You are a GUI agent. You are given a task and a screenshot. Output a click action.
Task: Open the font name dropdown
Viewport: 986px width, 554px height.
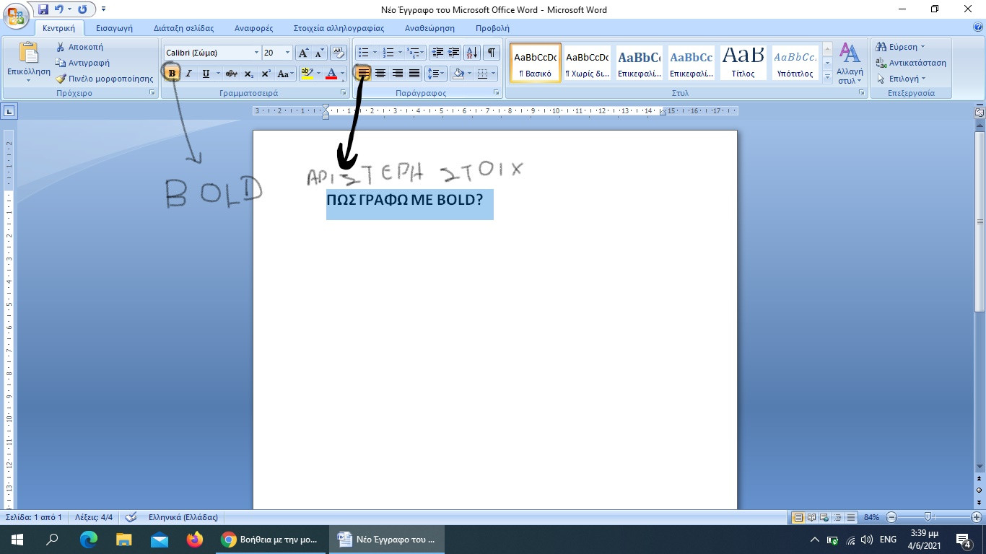coord(256,53)
